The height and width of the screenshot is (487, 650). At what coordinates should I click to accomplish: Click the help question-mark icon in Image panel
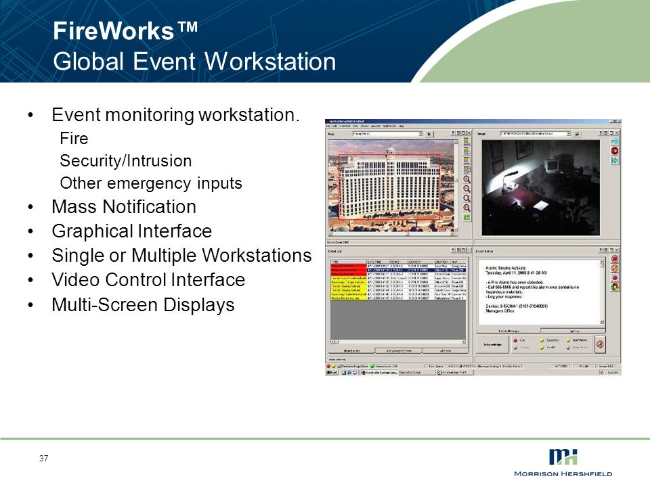[601, 133]
